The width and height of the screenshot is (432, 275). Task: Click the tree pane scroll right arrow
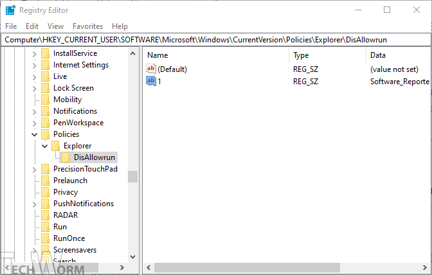pyautogui.click(x=122, y=267)
